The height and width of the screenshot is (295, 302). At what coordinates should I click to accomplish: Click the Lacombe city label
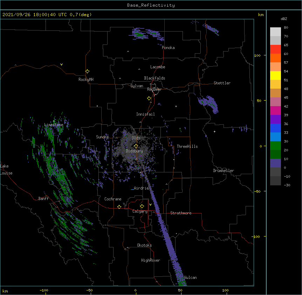pos(158,67)
